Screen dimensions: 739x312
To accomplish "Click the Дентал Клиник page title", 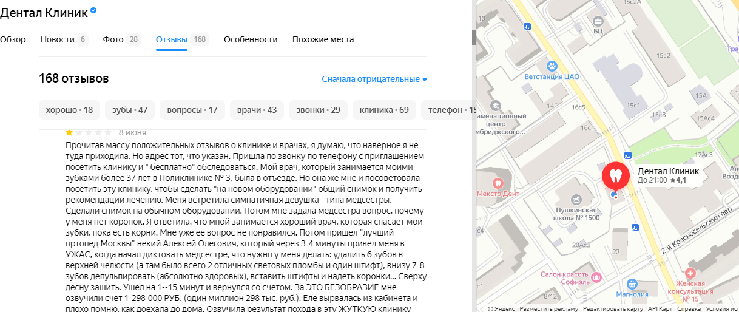I will click(x=44, y=12).
